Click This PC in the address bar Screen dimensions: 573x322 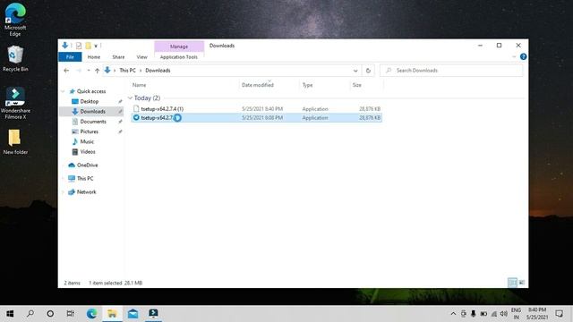pyautogui.click(x=127, y=71)
